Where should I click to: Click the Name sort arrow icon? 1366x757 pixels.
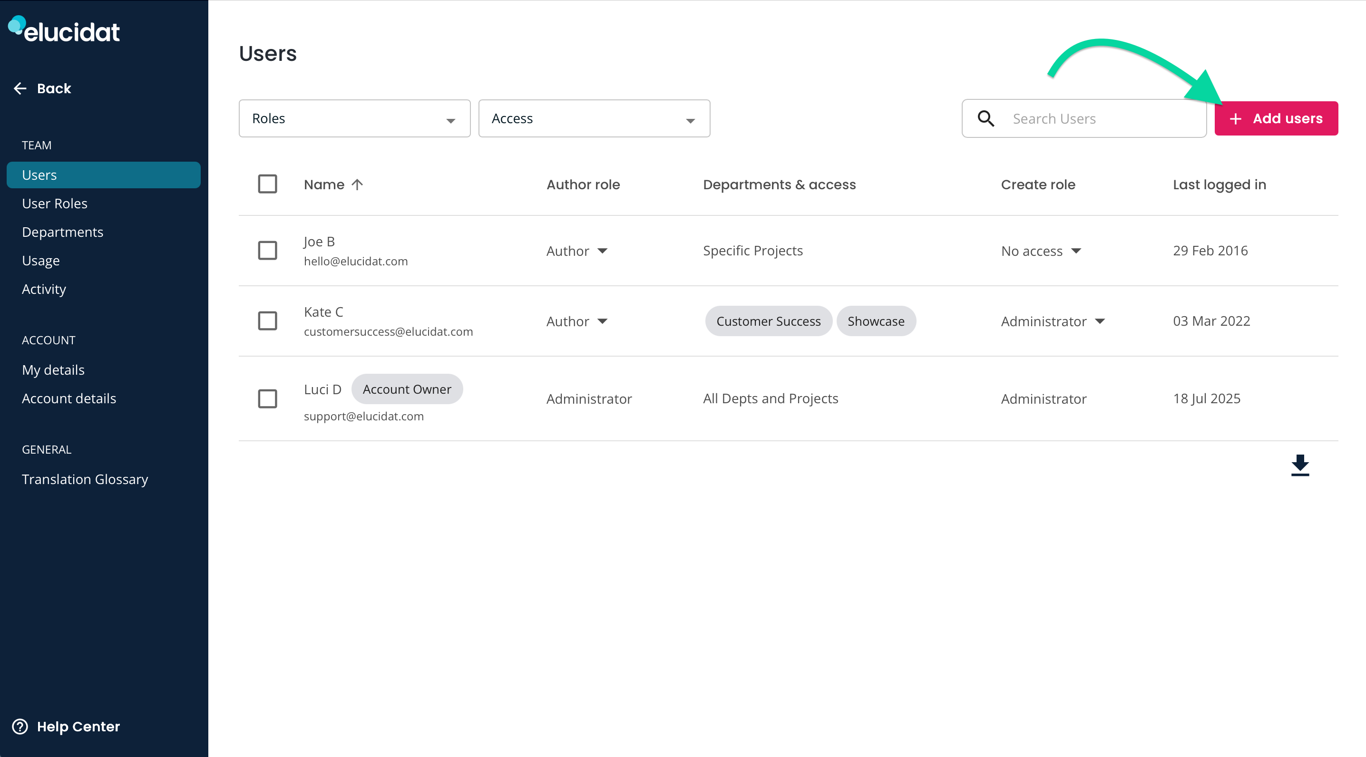(x=357, y=184)
